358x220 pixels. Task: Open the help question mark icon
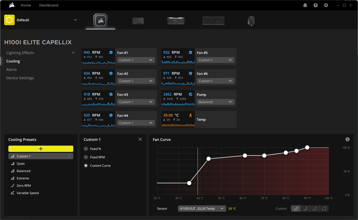316,5
